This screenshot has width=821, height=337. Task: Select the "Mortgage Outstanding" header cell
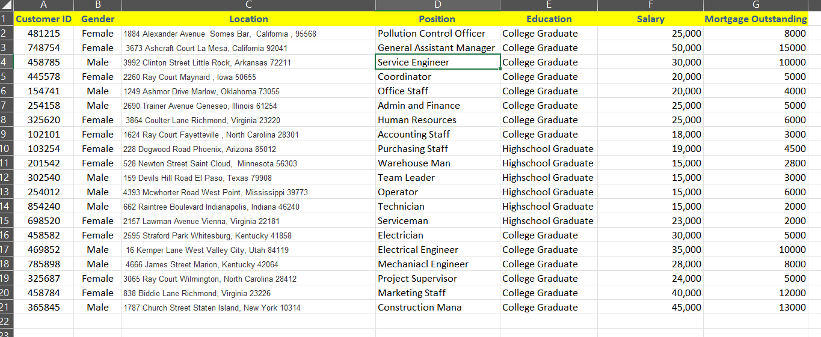click(755, 19)
